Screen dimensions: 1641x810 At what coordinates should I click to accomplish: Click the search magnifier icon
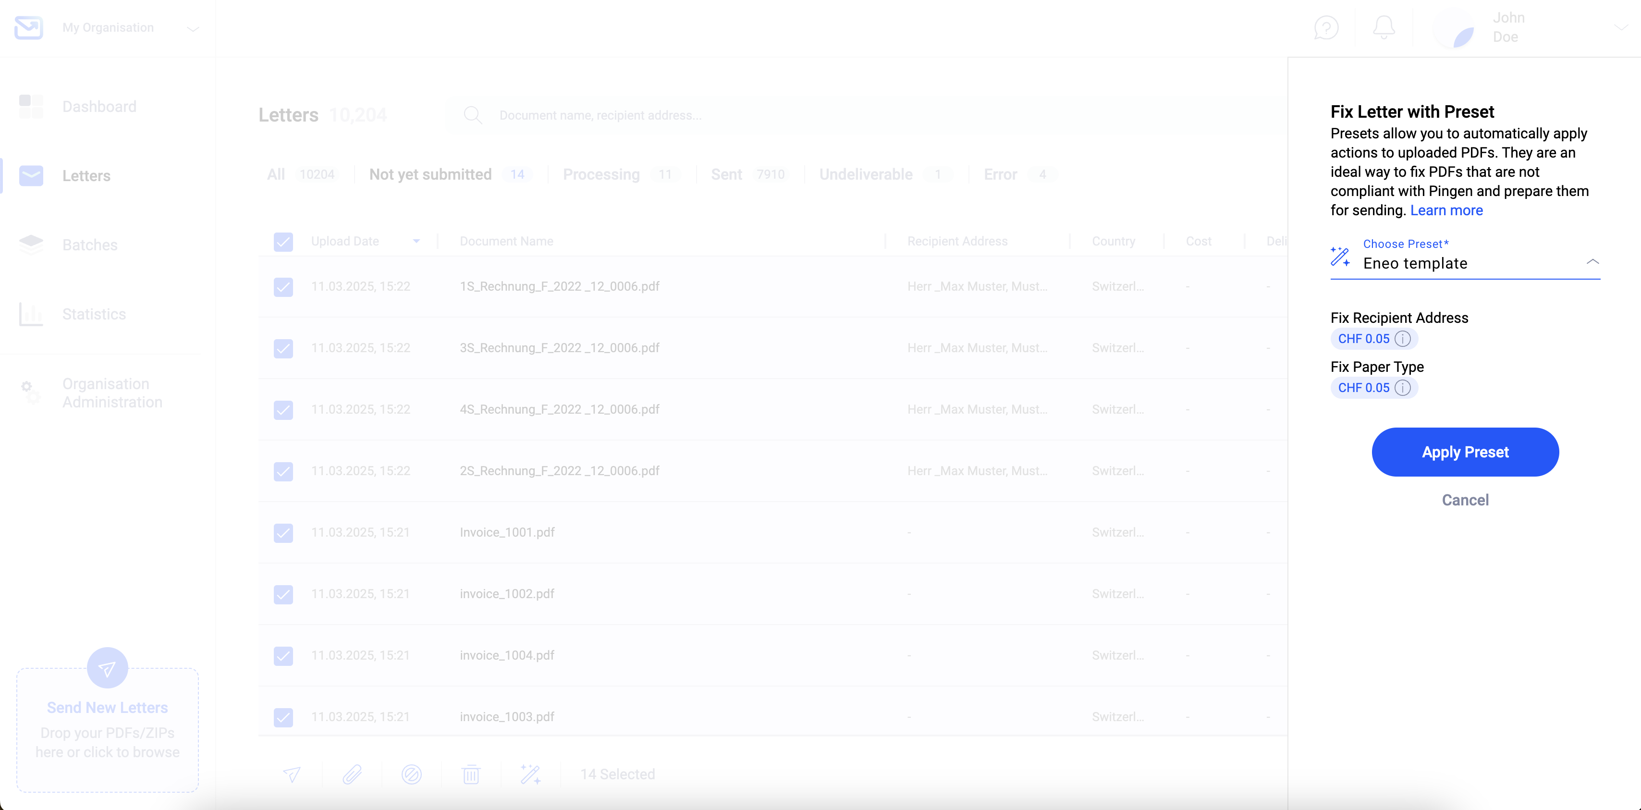[473, 115]
